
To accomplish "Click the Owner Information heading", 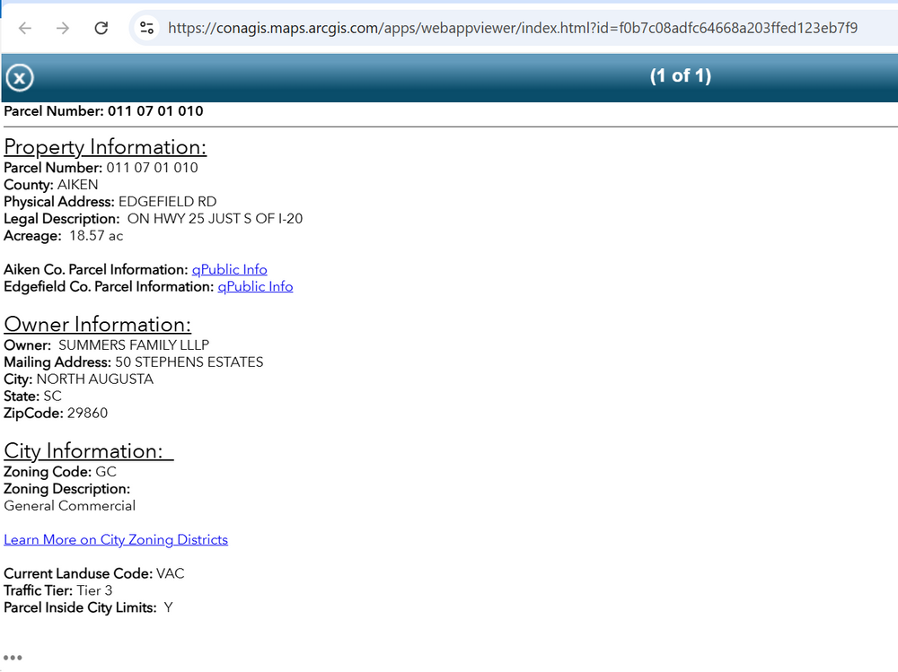I will [97, 325].
